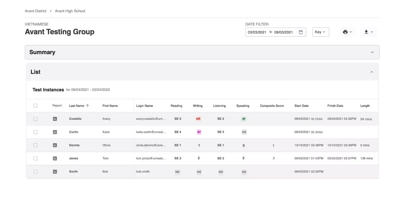This screenshot has width=407, height=197.
Task: Open the print options menu
Action: (347, 32)
